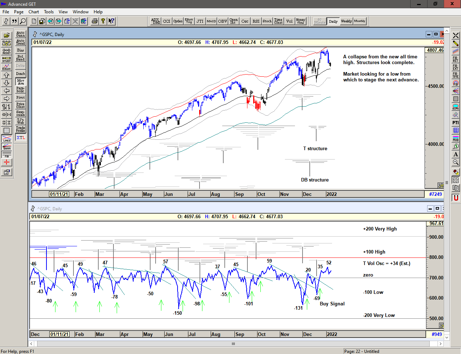Click the MACD indicator button
The image size is (461, 354).
click(211, 21)
